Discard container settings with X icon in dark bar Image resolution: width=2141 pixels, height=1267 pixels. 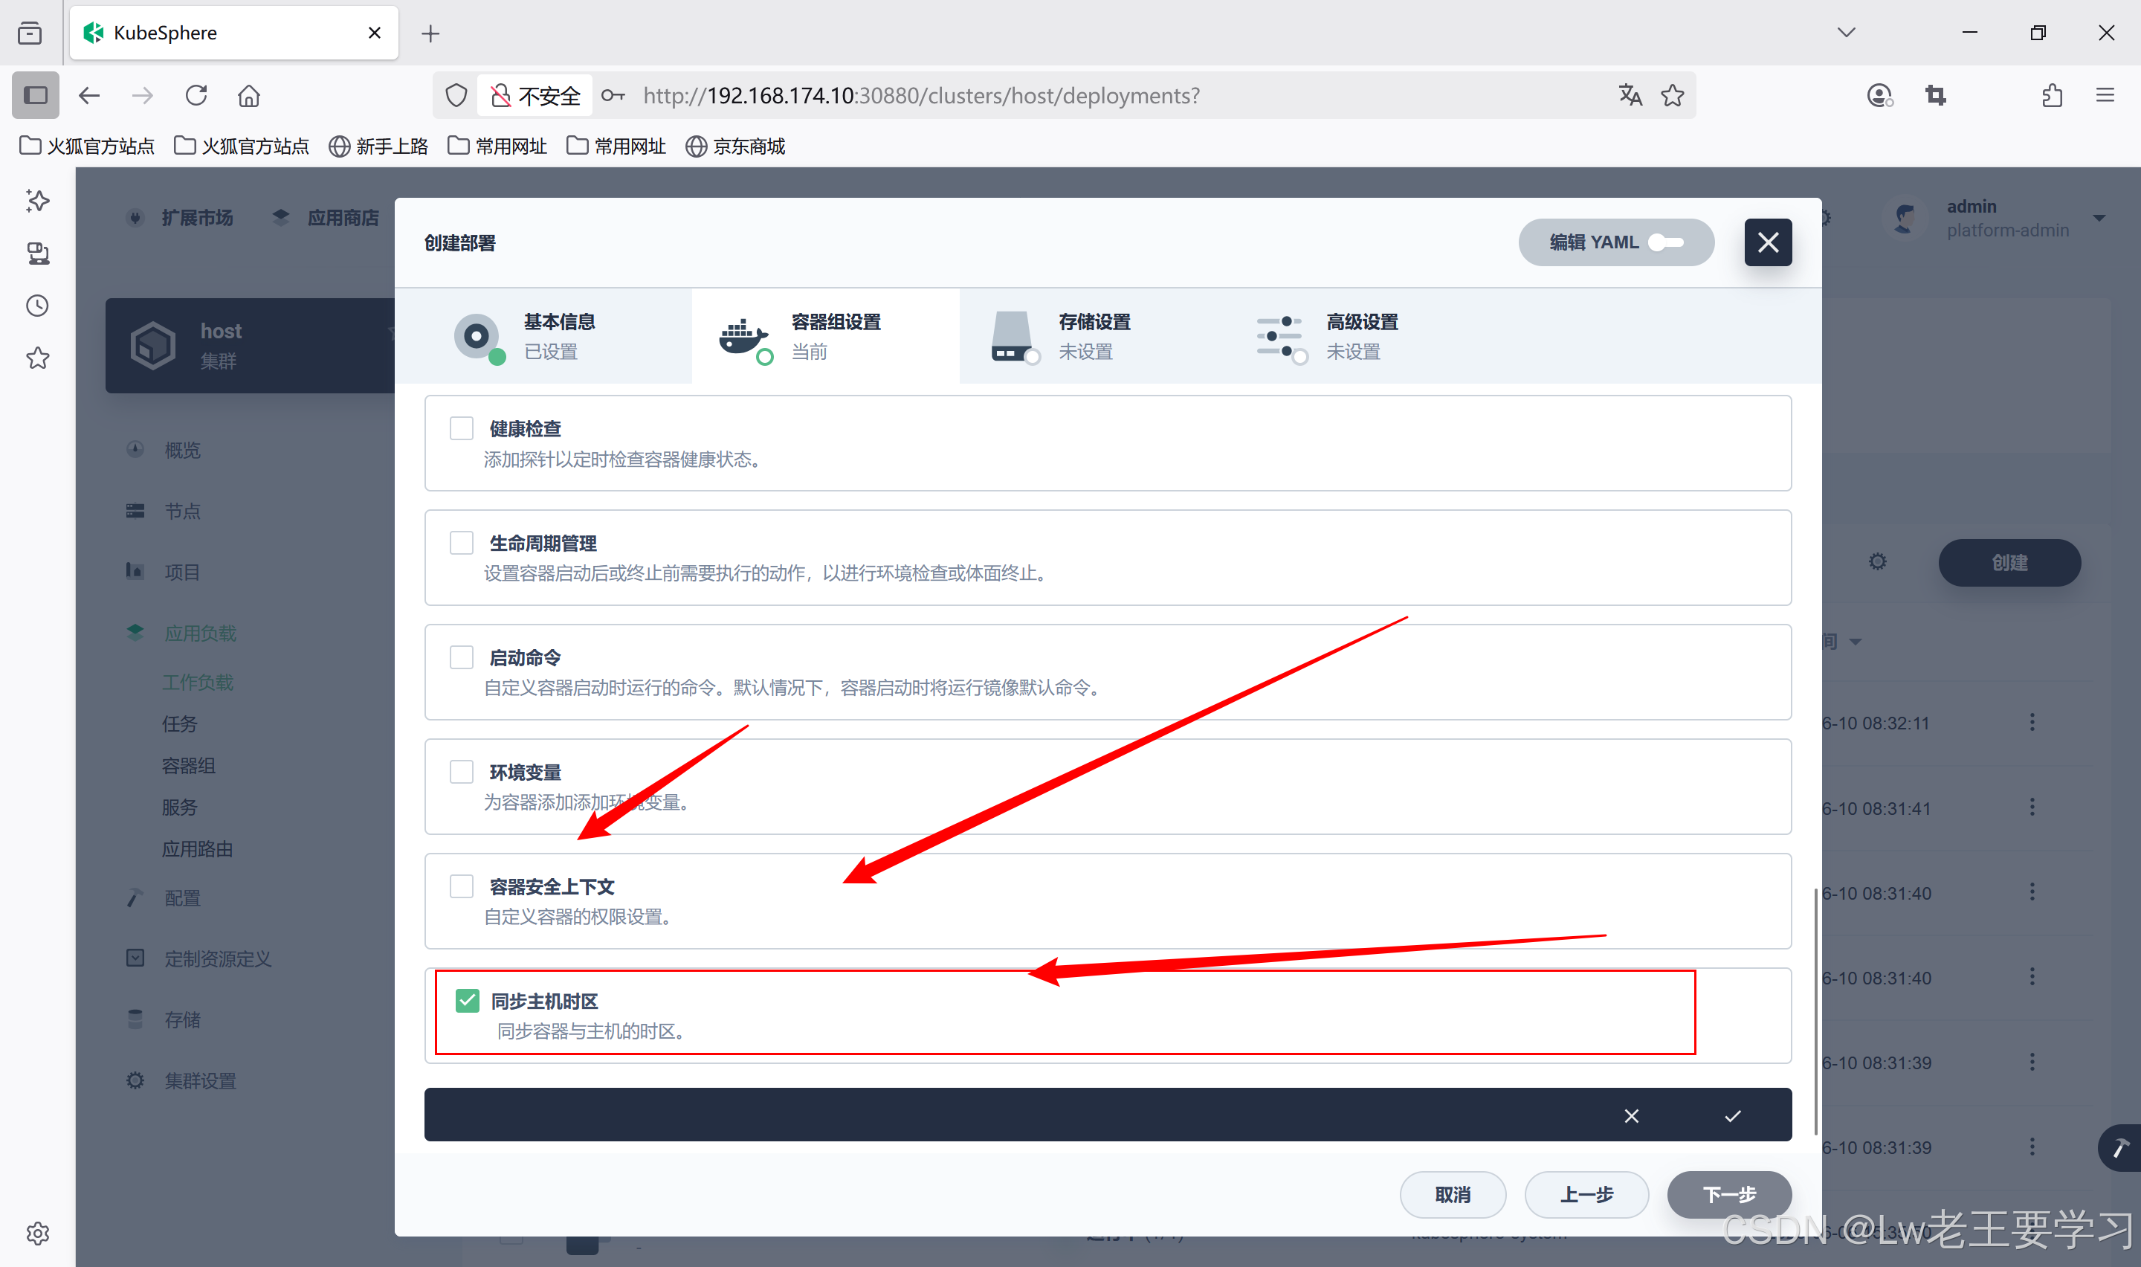pos(1632,1116)
